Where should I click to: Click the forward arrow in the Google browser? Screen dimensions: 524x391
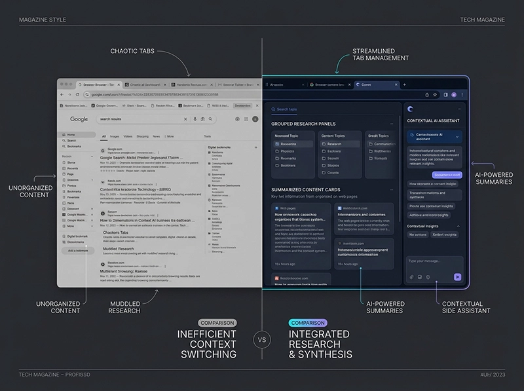pos(69,94)
